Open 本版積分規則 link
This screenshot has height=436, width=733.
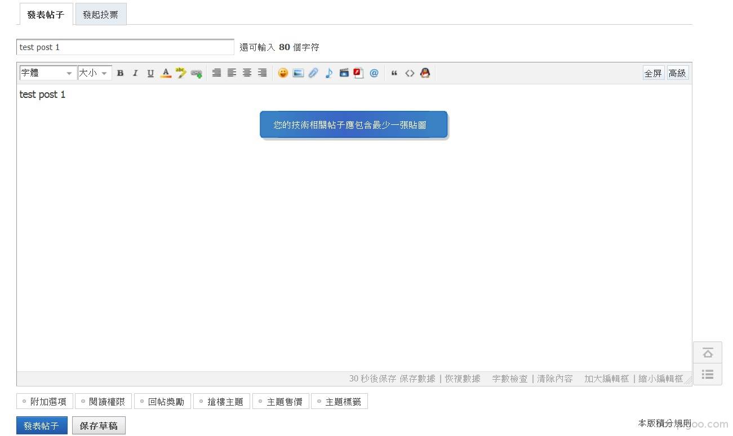[x=665, y=423]
